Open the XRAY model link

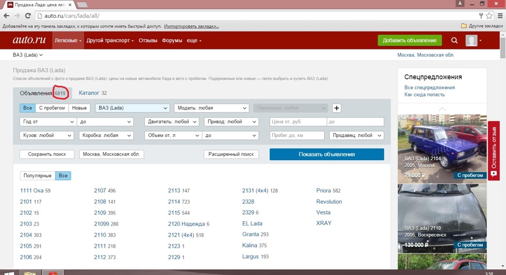(324, 223)
